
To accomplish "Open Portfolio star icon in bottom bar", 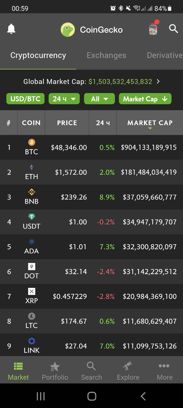I will coord(55,367).
